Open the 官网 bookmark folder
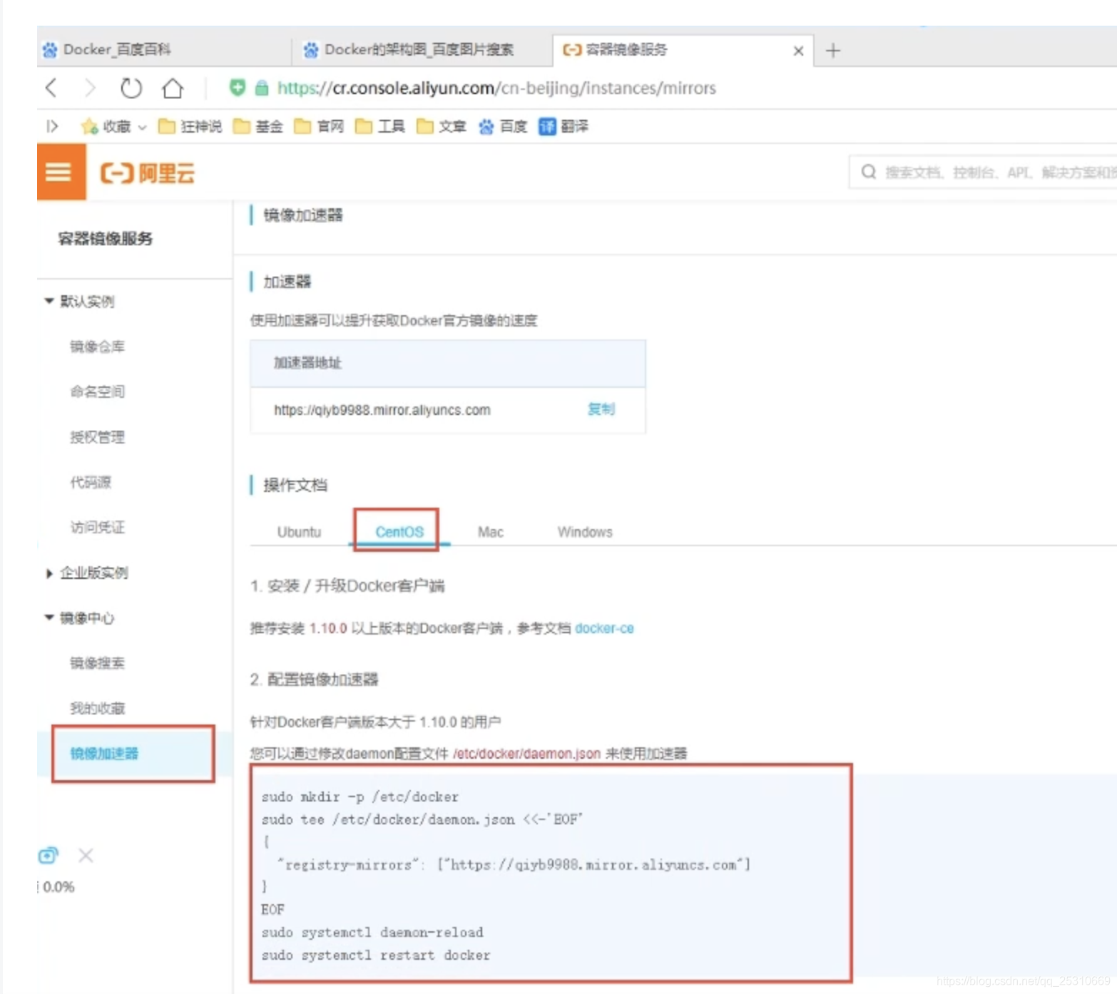 (320, 126)
